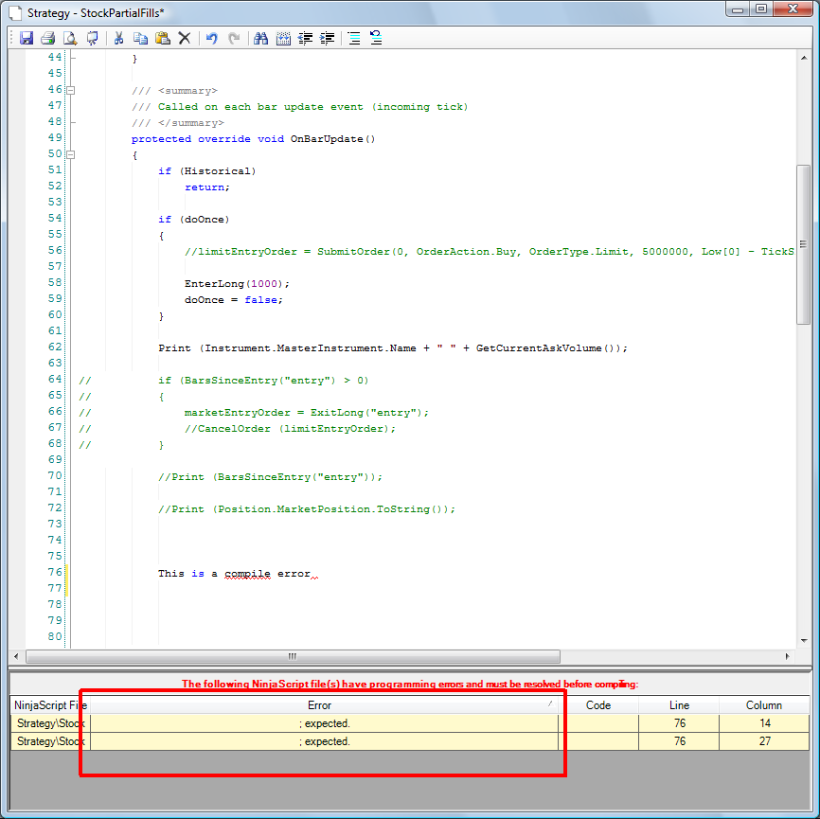Viewport: 820px width, 819px height.
Task: Click the comment selected lines icon
Action: tap(352, 38)
